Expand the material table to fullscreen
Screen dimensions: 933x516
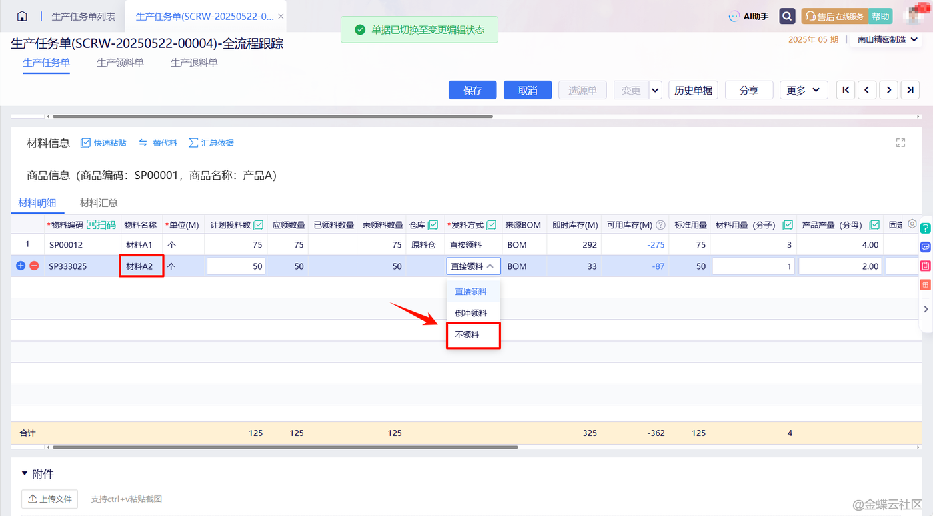tap(900, 142)
